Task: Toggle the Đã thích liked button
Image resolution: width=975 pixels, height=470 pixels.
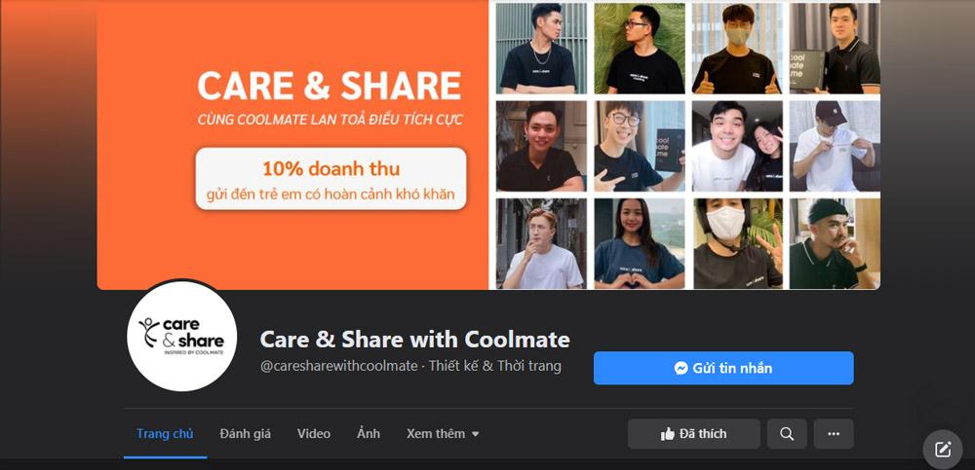Action: click(693, 434)
